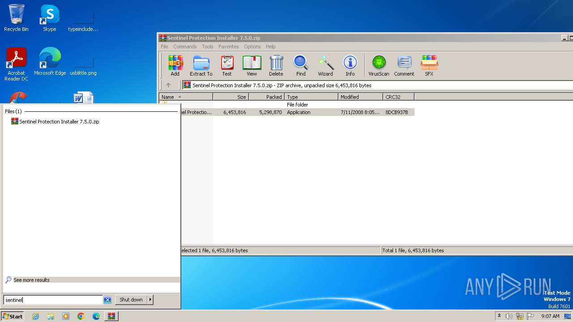This screenshot has height=322, width=573.
Task: Click the sentinel search input field
Action: point(53,300)
